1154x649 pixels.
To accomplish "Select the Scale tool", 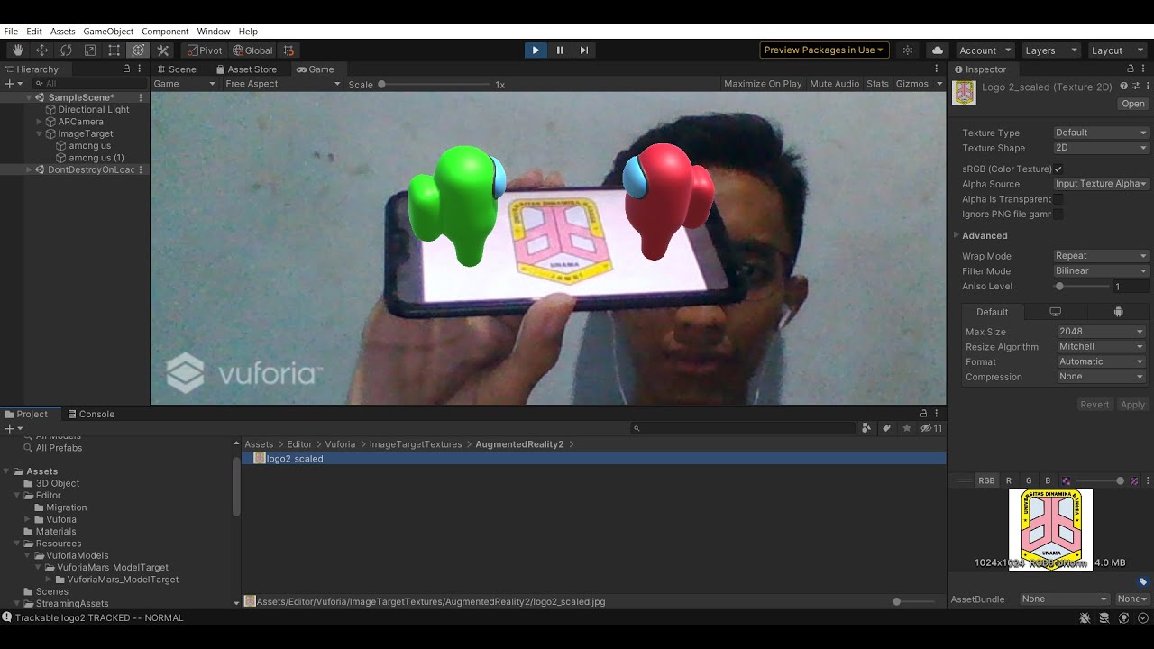I will coord(90,50).
